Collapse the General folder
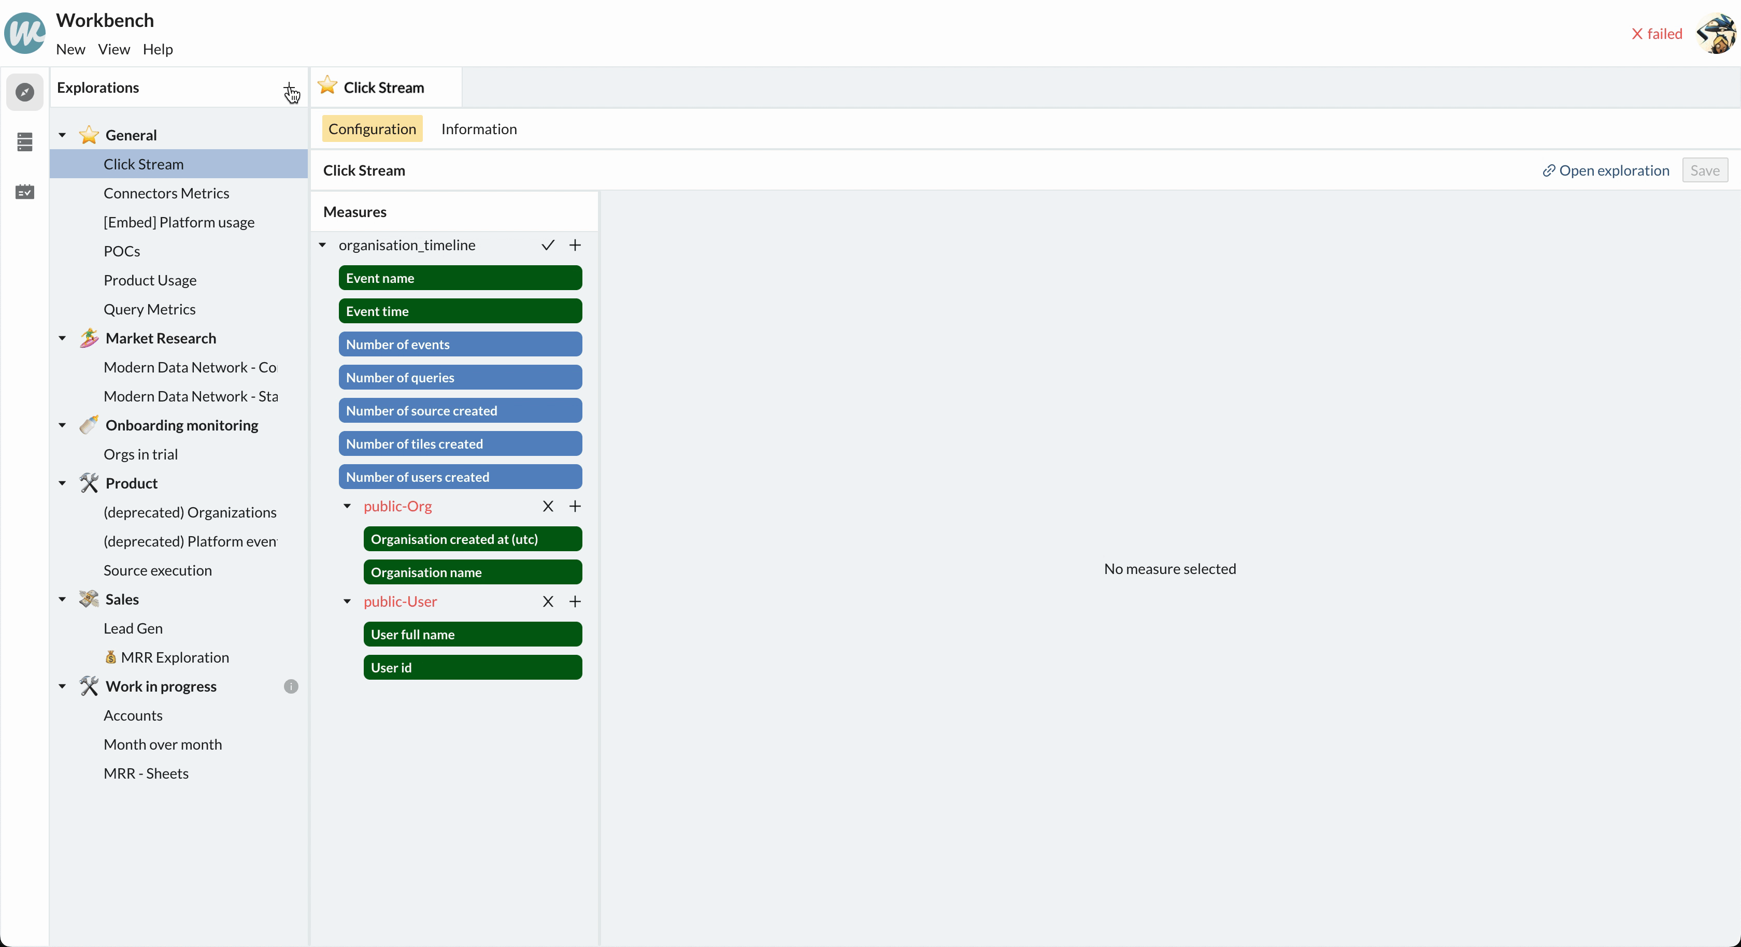1741x947 pixels. click(x=62, y=135)
